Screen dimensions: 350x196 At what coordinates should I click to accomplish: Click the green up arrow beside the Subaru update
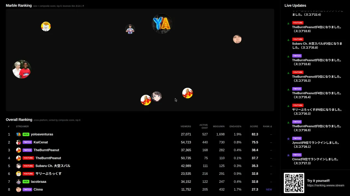coord(288,40)
